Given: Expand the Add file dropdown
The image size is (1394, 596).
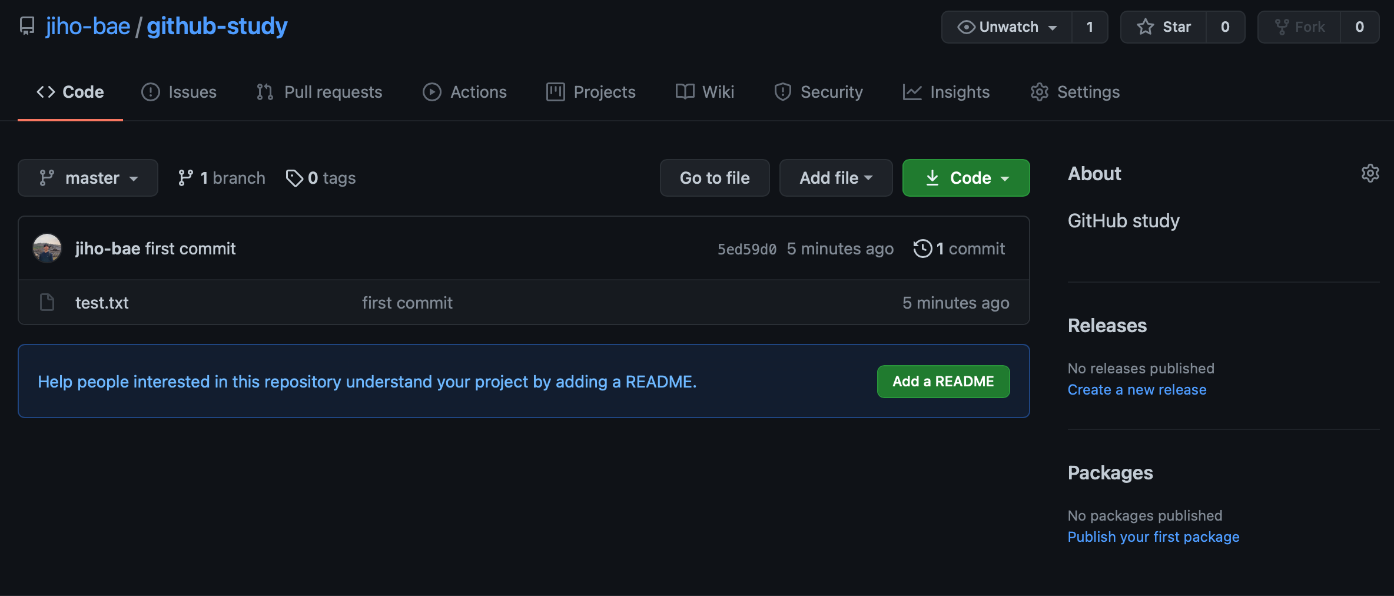Looking at the screenshot, I should click(x=836, y=178).
